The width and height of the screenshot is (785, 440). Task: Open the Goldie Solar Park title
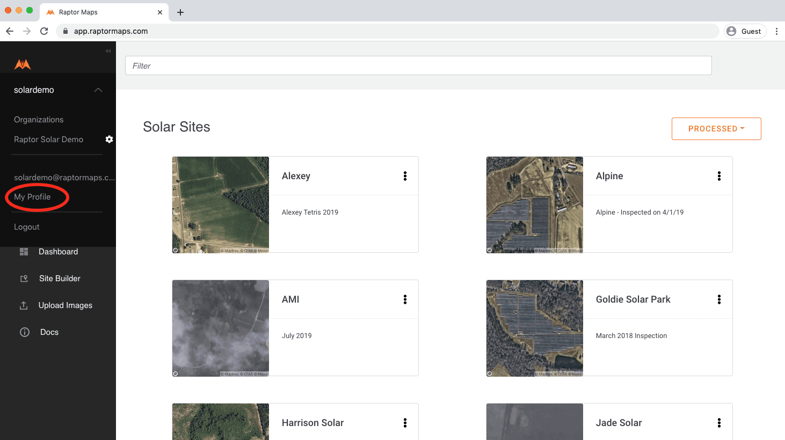633,299
